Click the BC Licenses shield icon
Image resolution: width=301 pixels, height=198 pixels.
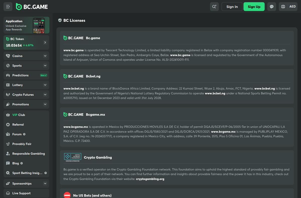[x=60, y=20]
